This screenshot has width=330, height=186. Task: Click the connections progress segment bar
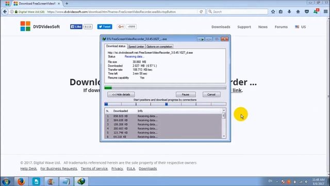(x=165, y=104)
